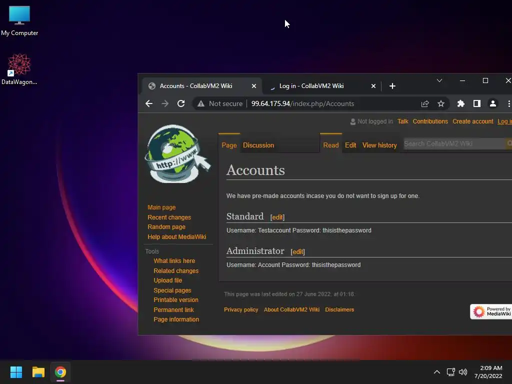
Task: Go back with Chrome's back arrow
Action: (x=149, y=104)
